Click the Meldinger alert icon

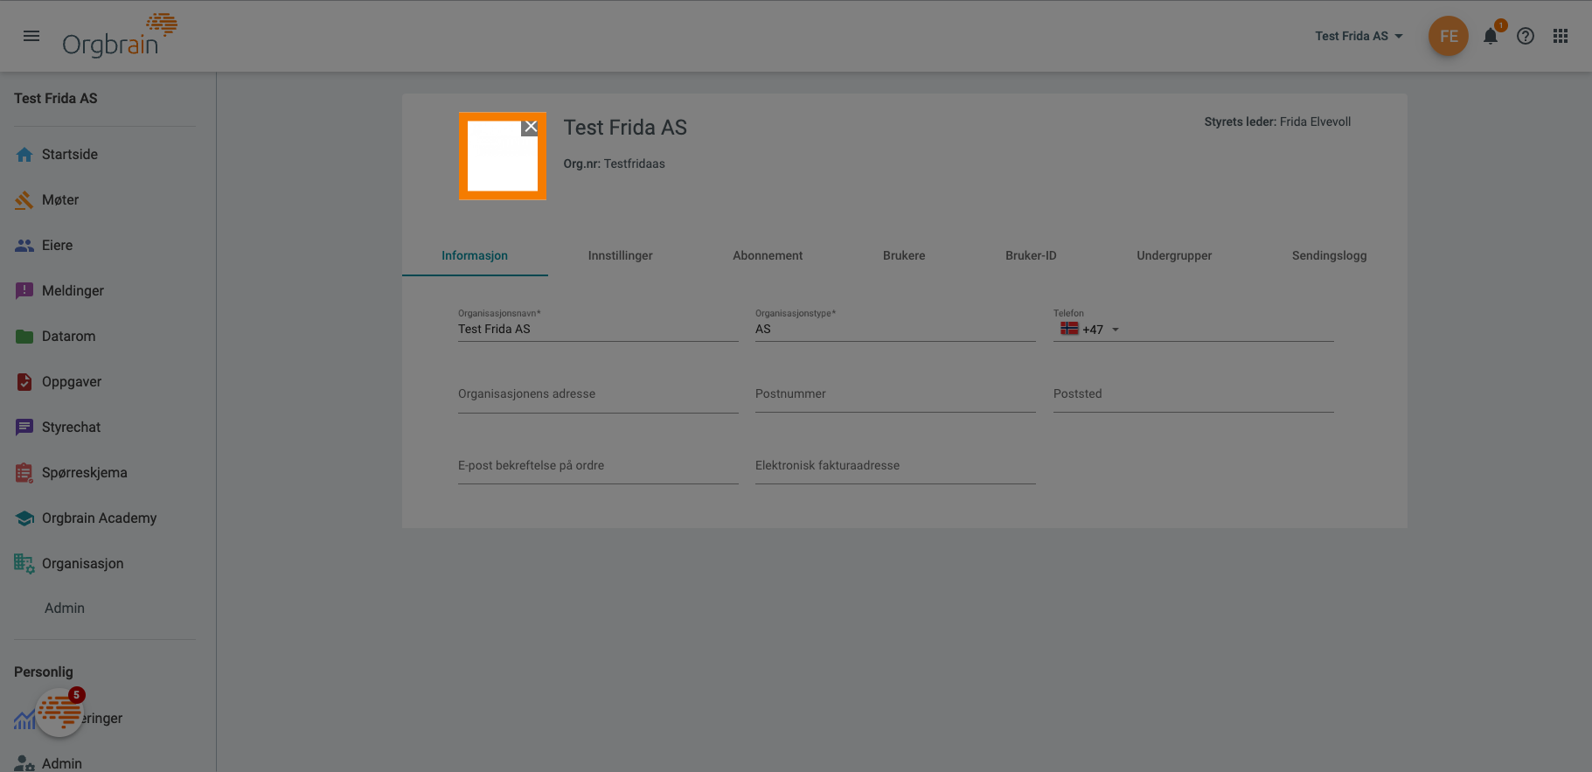24,291
